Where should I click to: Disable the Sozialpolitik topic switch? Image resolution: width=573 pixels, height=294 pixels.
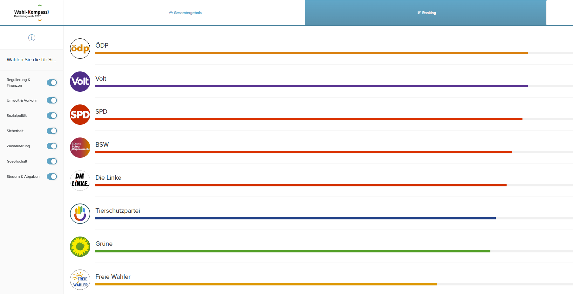click(x=52, y=116)
